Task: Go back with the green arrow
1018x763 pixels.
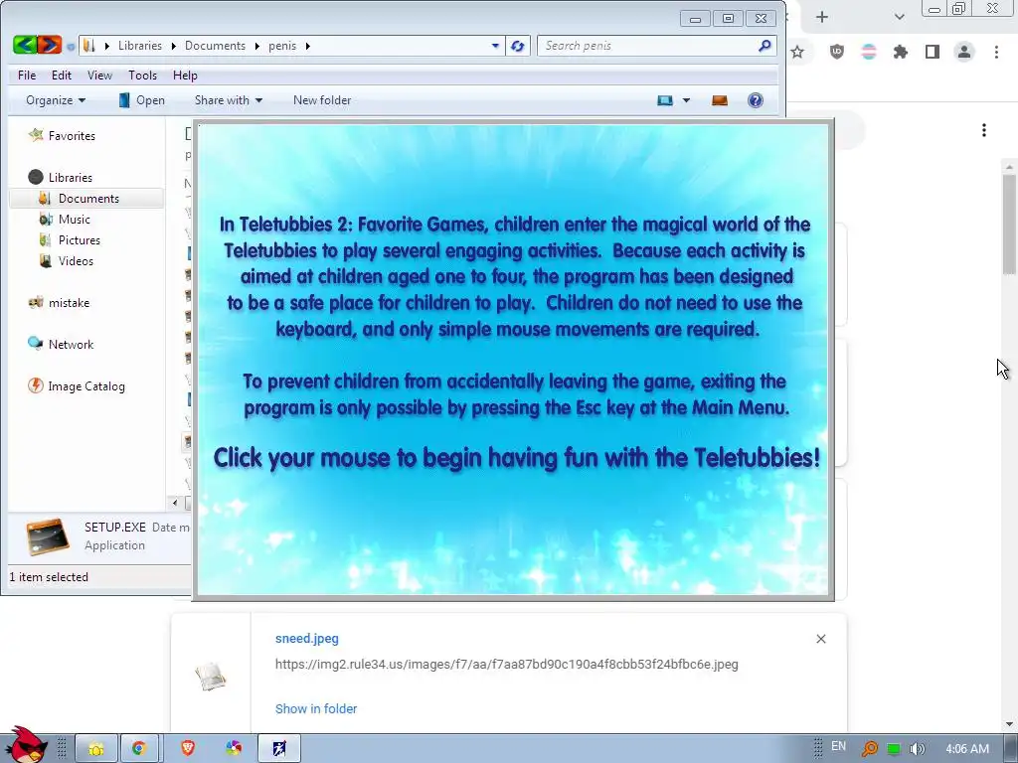Action: coord(25,45)
